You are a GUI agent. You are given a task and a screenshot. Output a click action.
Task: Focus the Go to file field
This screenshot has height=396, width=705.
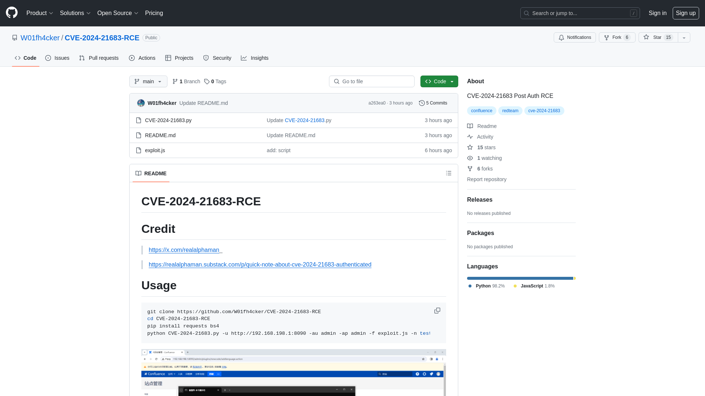click(372, 81)
